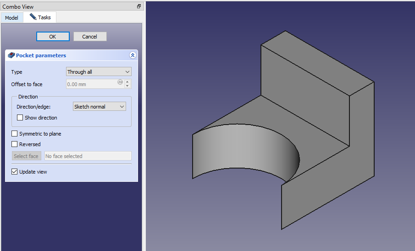Image resolution: width=415 pixels, height=251 pixels.
Task: Confirm the pocket with OK
Action: click(53, 37)
